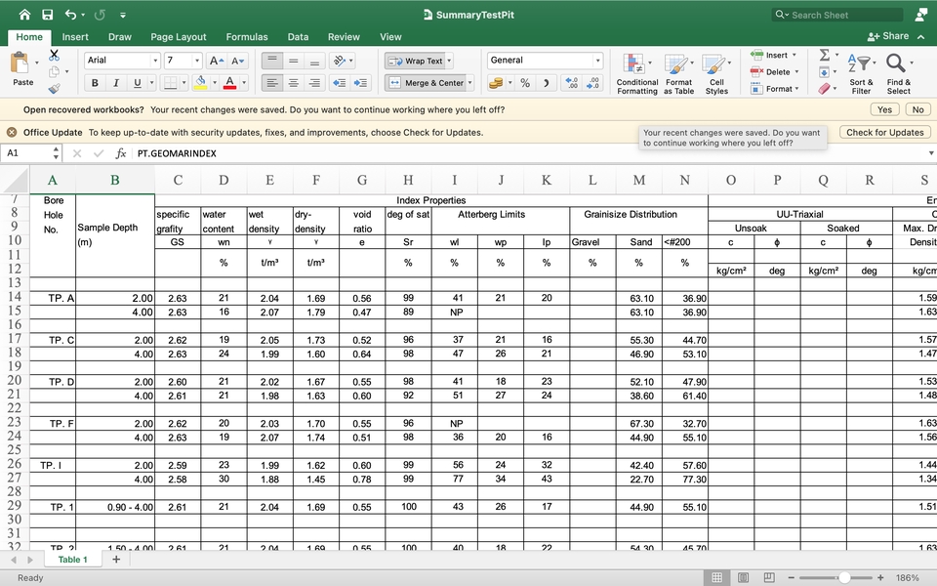937x586 pixels.
Task: Click the Save icon in title bar
Action: 48,15
